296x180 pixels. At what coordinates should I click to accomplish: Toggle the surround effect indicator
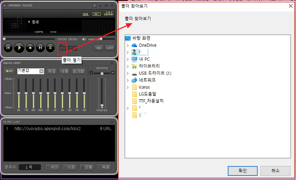coord(85,14)
